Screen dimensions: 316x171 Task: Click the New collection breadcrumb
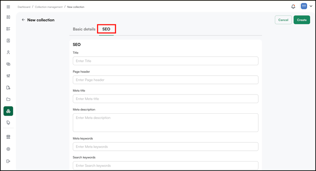tap(76, 7)
